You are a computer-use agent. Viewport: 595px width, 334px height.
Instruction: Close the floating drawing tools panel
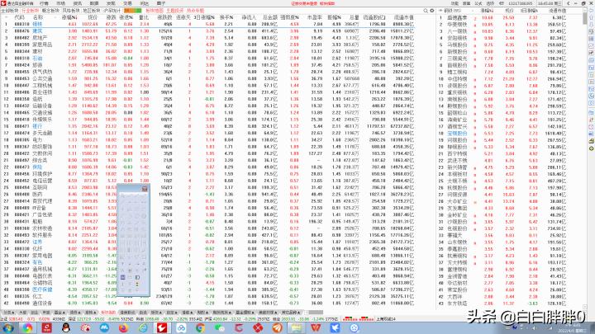[145, 189]
